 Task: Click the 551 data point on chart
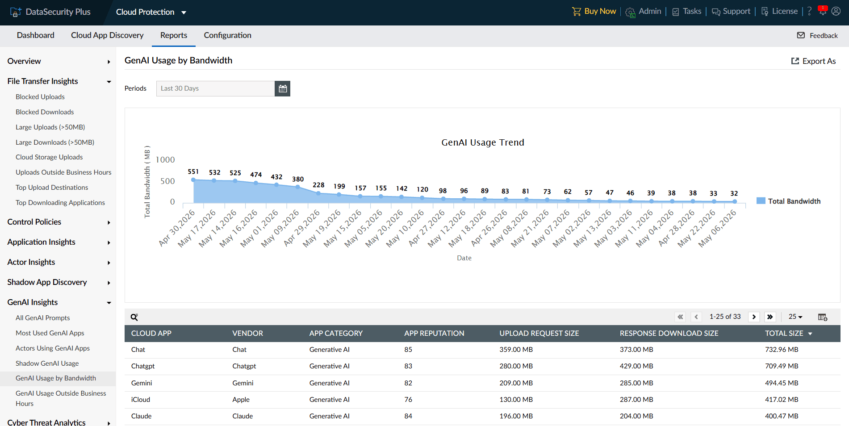click(193, 180)
